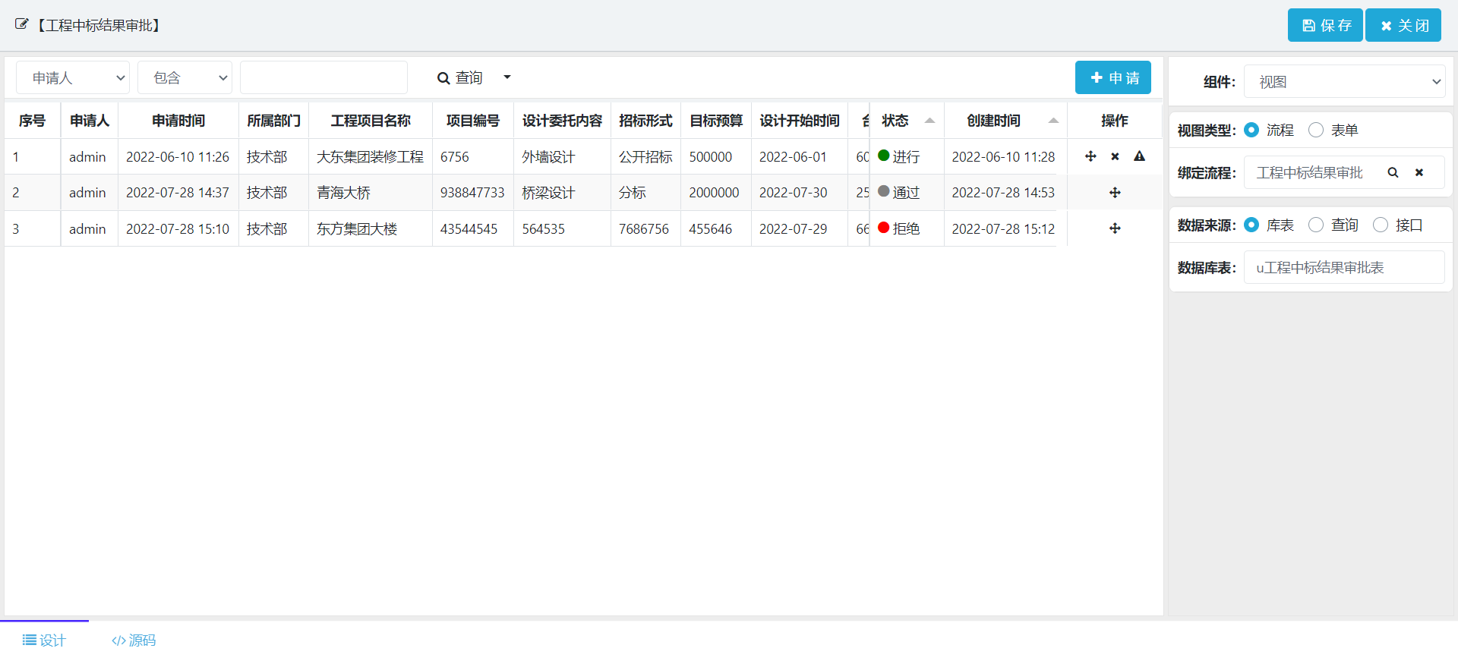Image resolution: width=1458 pixels, height=661 pixels.
Task: Switch to the 源码 tab
Action: pos(134,641)
